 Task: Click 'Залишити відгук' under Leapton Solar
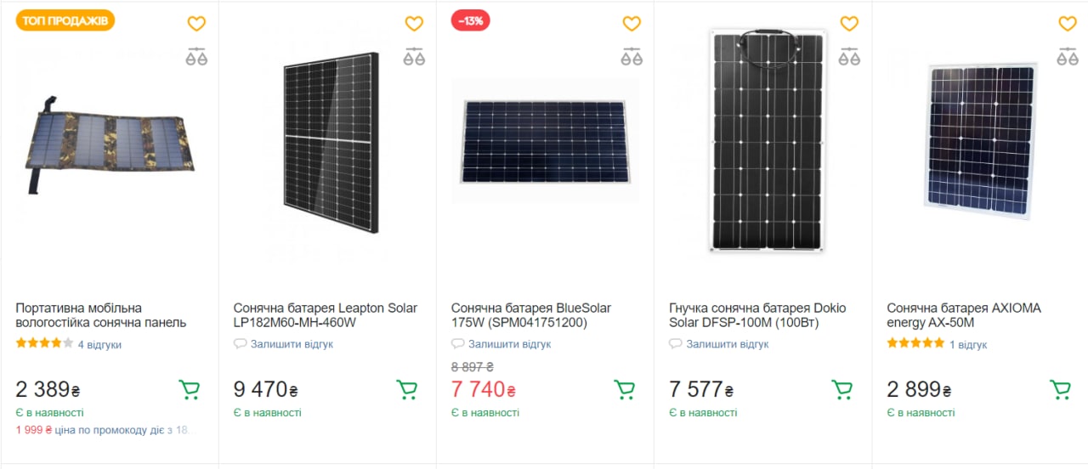[x=292, y=344]
